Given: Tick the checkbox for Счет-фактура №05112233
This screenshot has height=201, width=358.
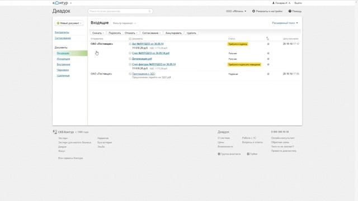Looking at the screenshot, I should click(130, 64).
